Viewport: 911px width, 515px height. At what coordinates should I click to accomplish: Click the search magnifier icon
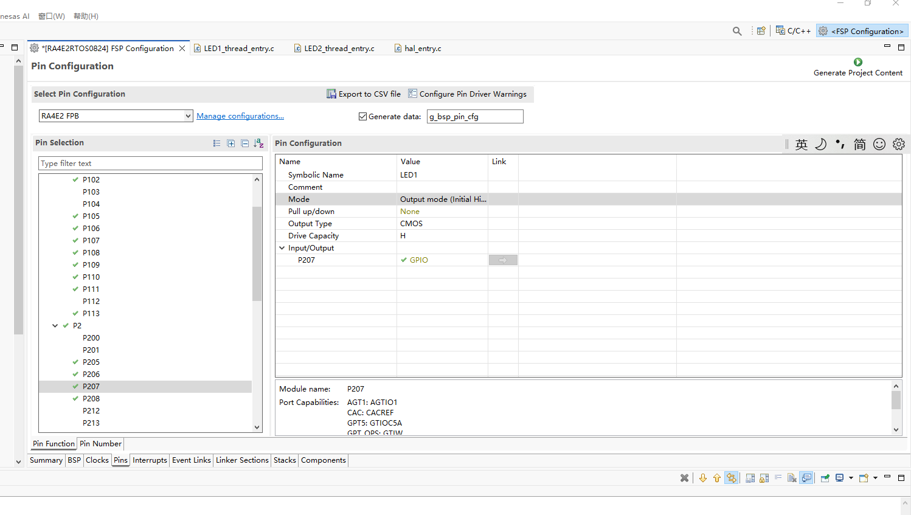coord(737,31)
